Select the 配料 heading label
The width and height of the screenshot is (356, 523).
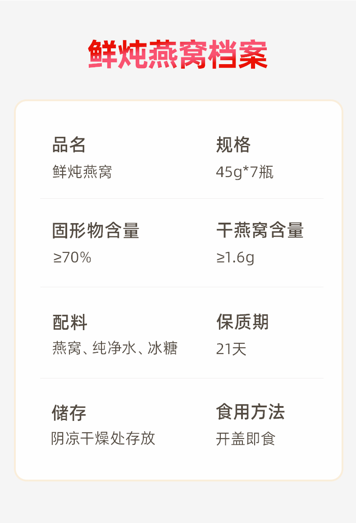70,322
